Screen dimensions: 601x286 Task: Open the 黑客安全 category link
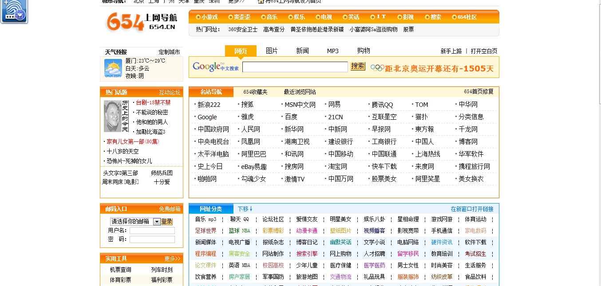(x=240, y=254)
